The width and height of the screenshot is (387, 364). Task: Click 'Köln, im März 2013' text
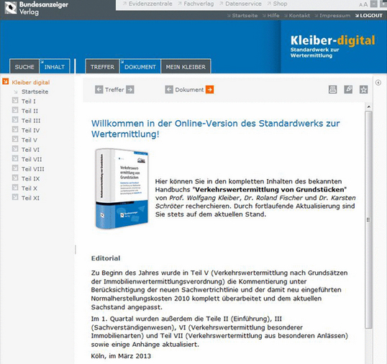(x=121, y=356)
